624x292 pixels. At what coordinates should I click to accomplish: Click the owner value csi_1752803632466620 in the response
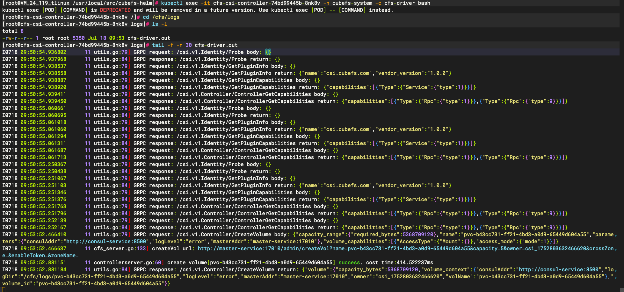pos(409,276)
